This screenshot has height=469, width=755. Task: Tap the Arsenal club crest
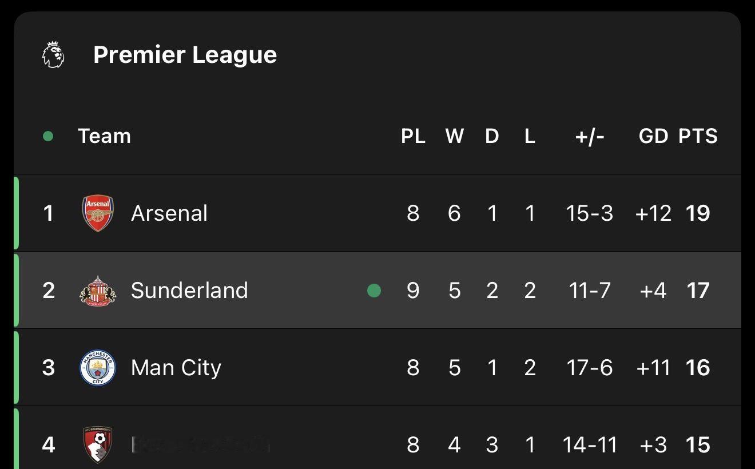click(x=98, y=213)
